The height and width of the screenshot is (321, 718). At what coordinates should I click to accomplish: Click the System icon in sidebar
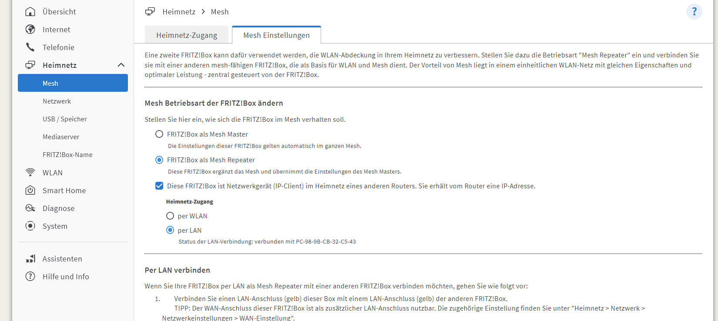coord(30,226)
